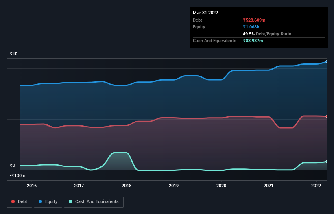Click the tooltip Debt row label
The width and height of the screenshot is (334, 214).
[x=197, y=20]
